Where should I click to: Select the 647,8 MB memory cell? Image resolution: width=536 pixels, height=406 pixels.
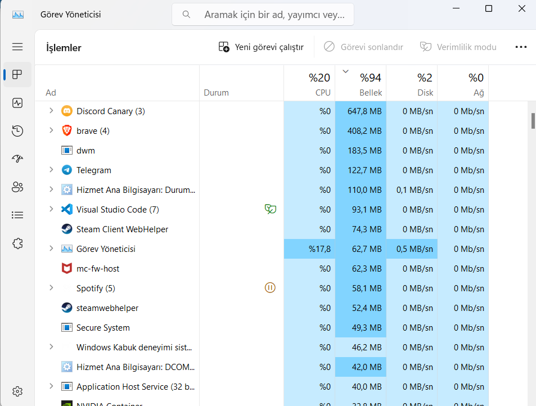coord(361,111)
